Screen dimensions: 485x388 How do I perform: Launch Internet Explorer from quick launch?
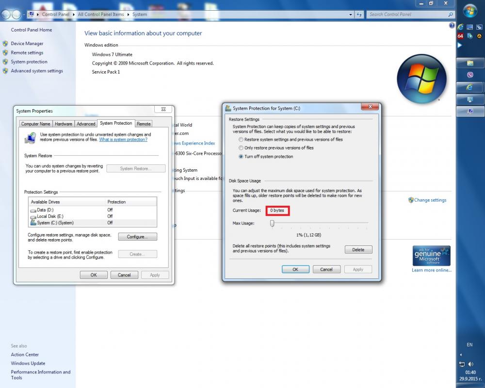tap(461, 27)
